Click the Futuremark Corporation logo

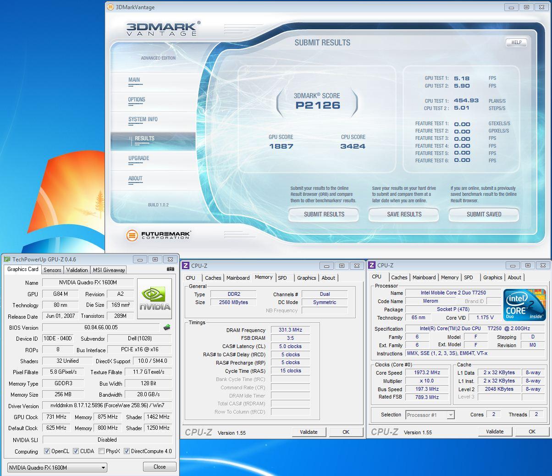(158, 236)
